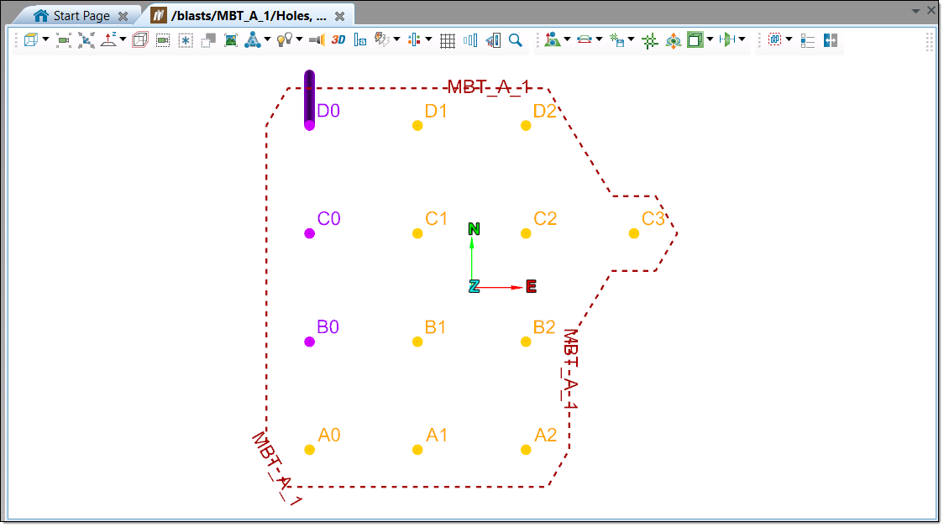Screen dimensions: 944x527
Task: Close the /blasts/MBT_A_1/Holes tab
Action: 339,16
